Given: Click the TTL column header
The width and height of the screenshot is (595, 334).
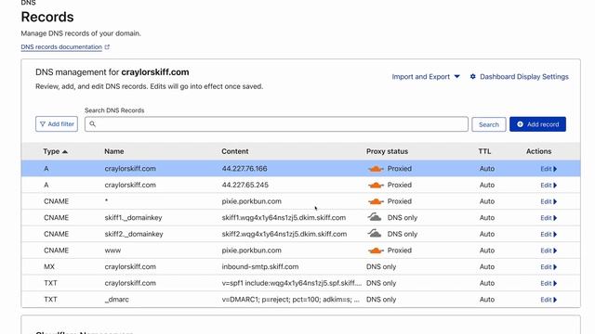Looking at the screenshot, I should point(484,151).
